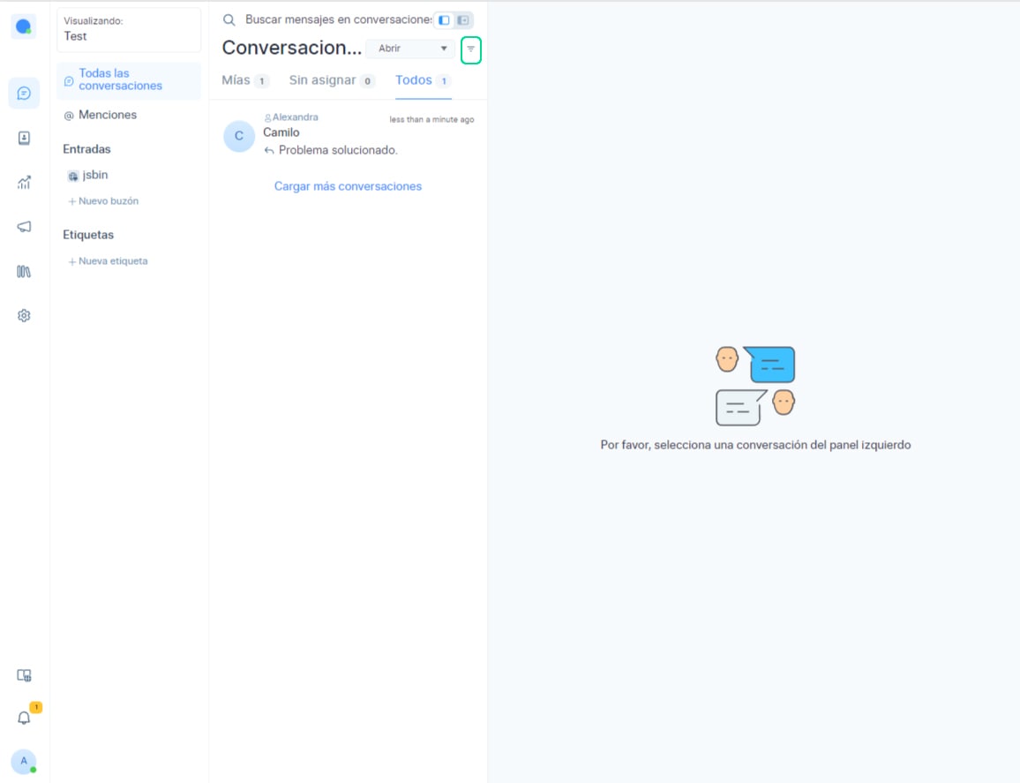Open the notifications bell icon
This screenshot has height=783, width=1020.
click(x=24, y=718)
